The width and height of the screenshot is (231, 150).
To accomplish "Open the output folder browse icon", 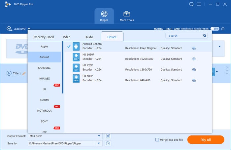I will 108,143.
